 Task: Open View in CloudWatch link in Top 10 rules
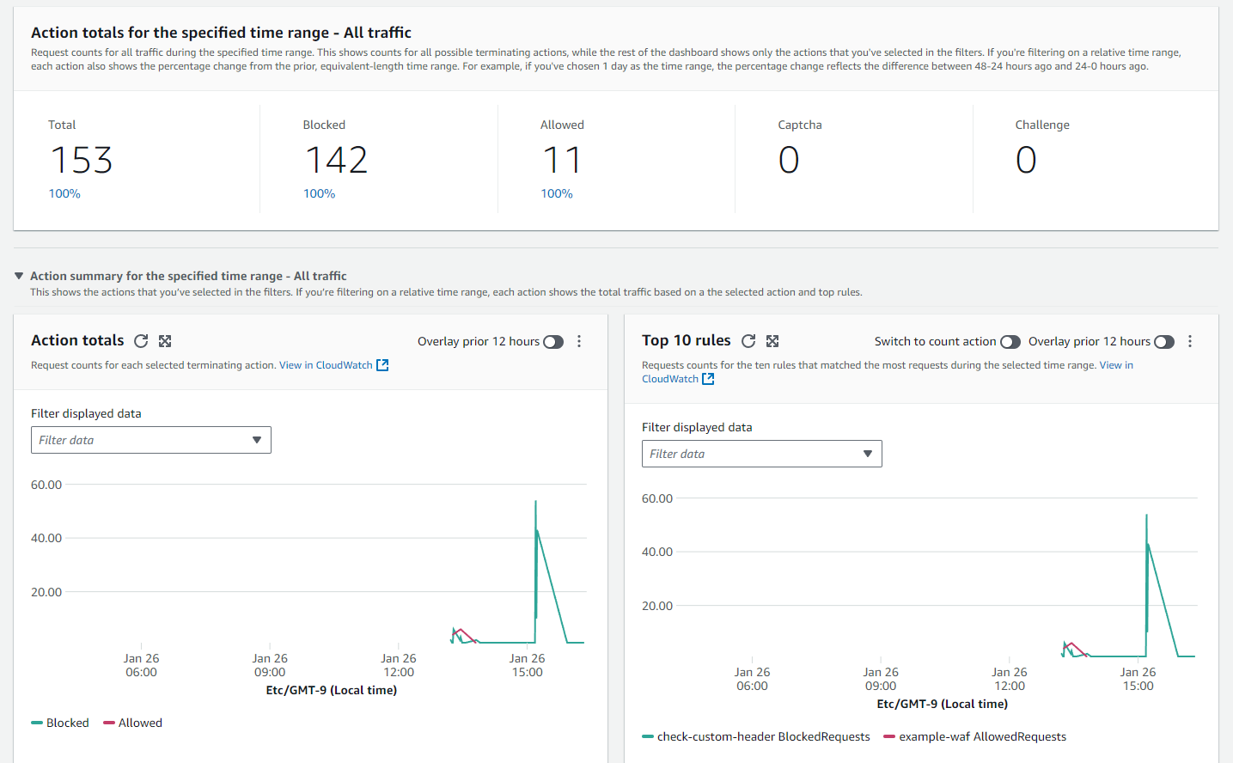tap(888, 372)
